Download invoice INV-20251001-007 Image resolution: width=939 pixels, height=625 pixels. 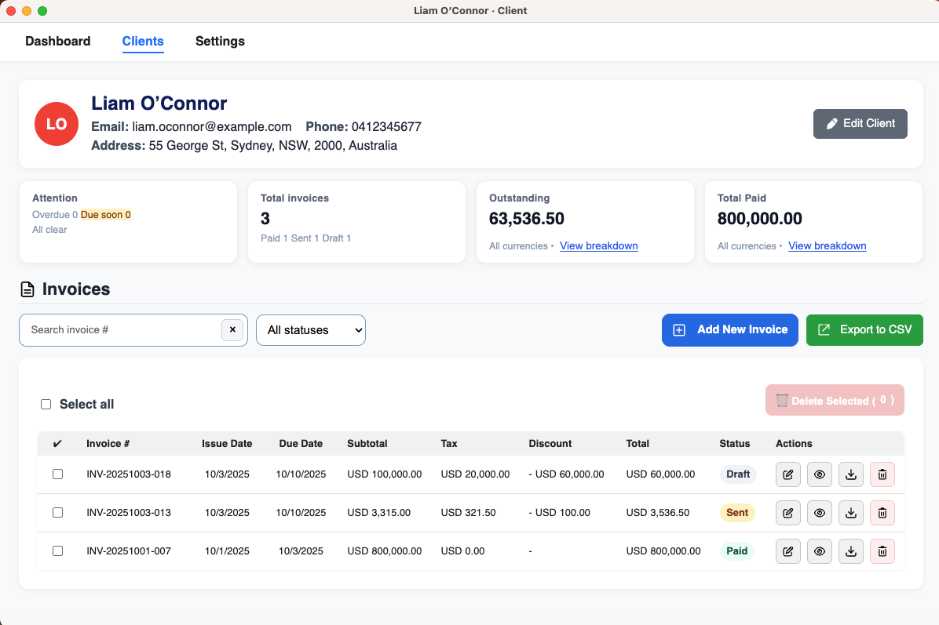(851, 551)
